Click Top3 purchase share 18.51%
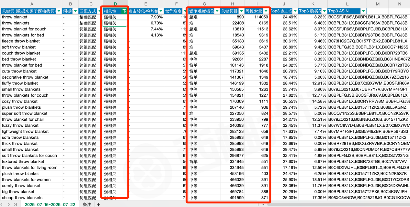The image size is (410, 207). click(313, 180)
